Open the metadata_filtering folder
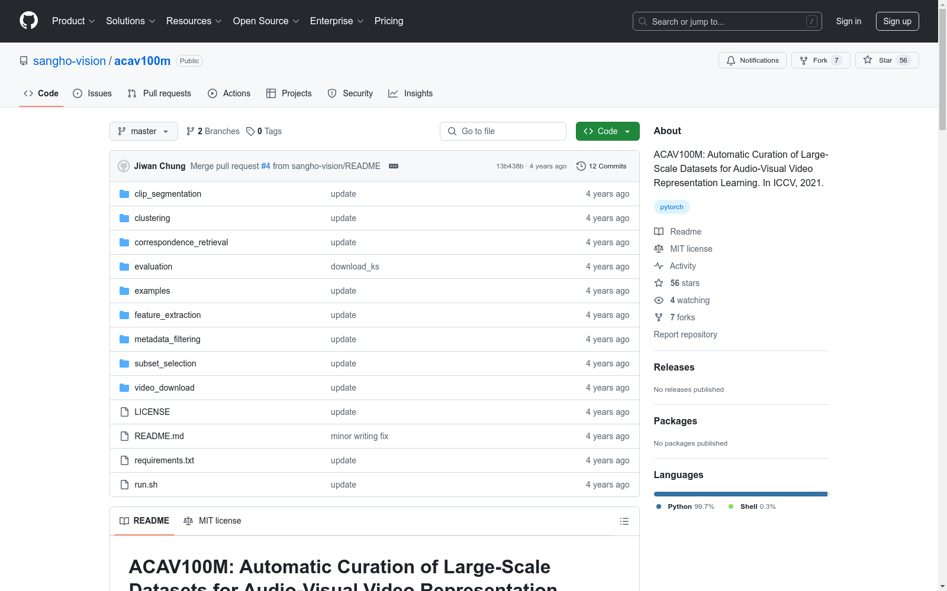 click(168, 339)
